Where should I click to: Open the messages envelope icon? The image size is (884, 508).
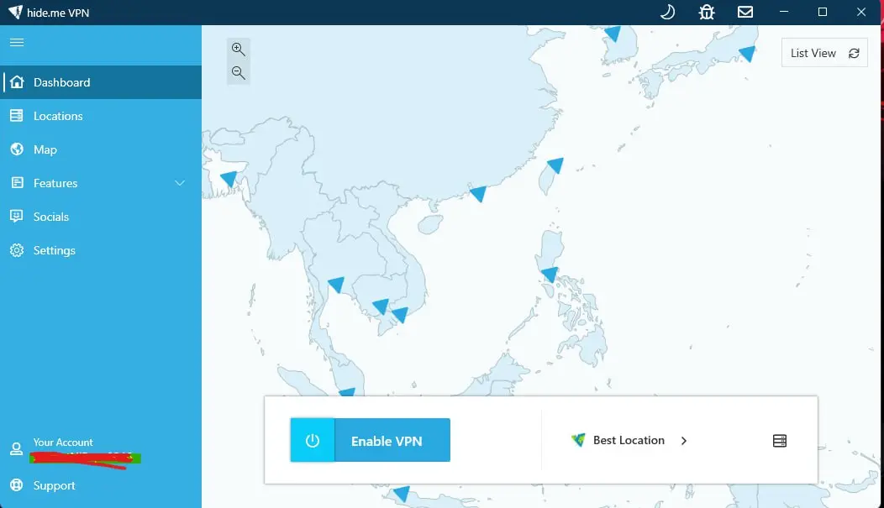coord(745,12)
